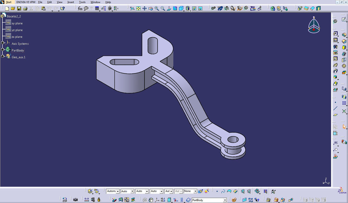Open the shading mode flyout arrow
The width and height of the screenshot is (348, 203).
(190, 11)
